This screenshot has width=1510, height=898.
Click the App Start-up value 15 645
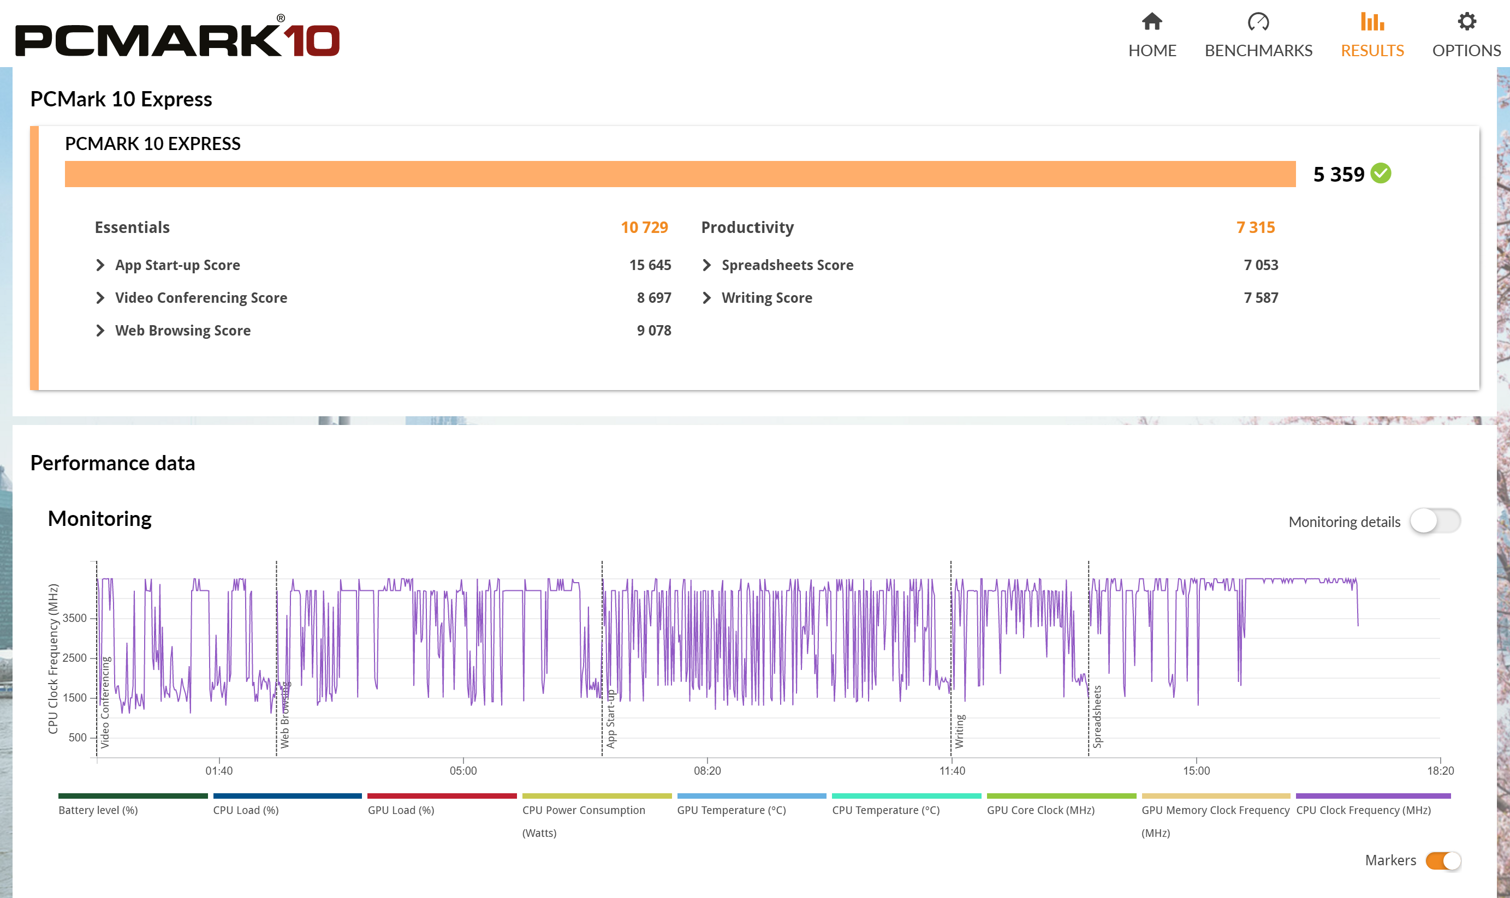pos(650,265)
